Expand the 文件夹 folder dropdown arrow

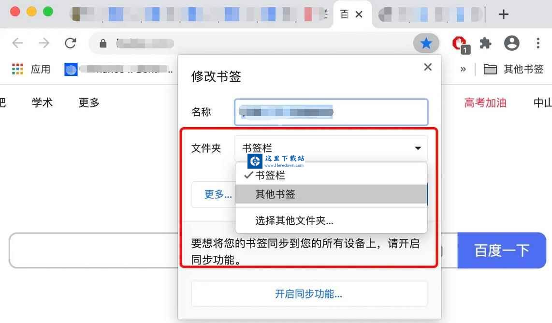coord(418,148)
